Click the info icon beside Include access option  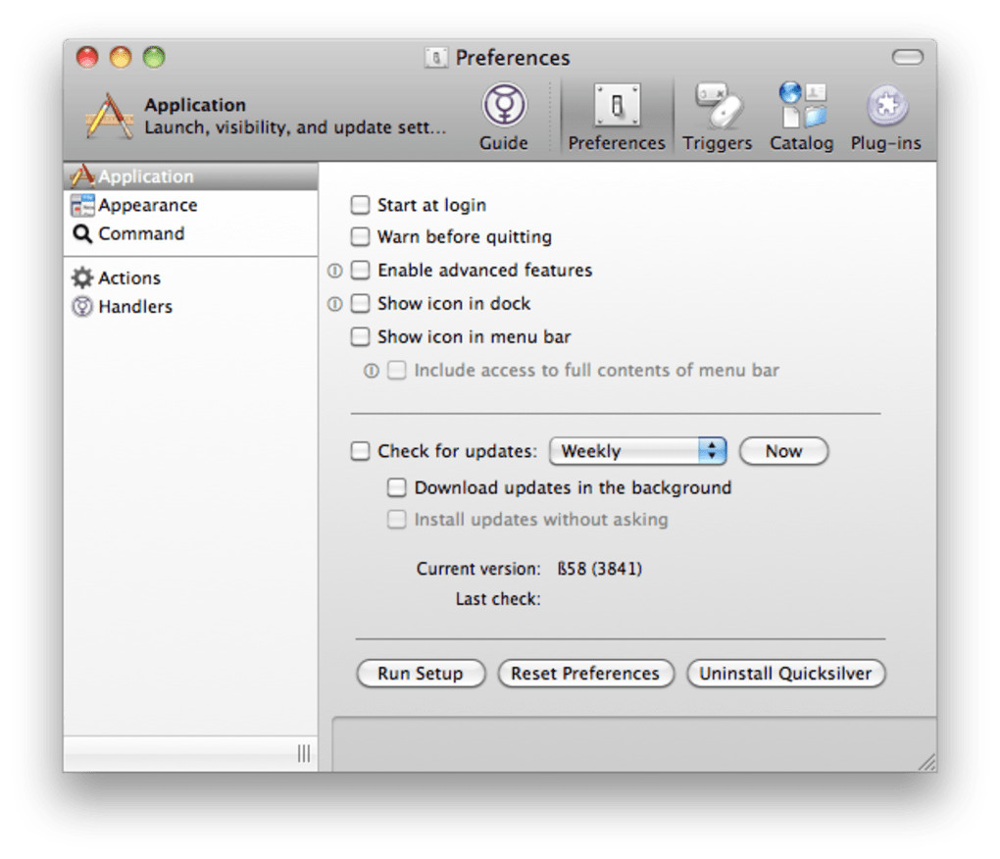pyautogui.click(x=372, y=371)
